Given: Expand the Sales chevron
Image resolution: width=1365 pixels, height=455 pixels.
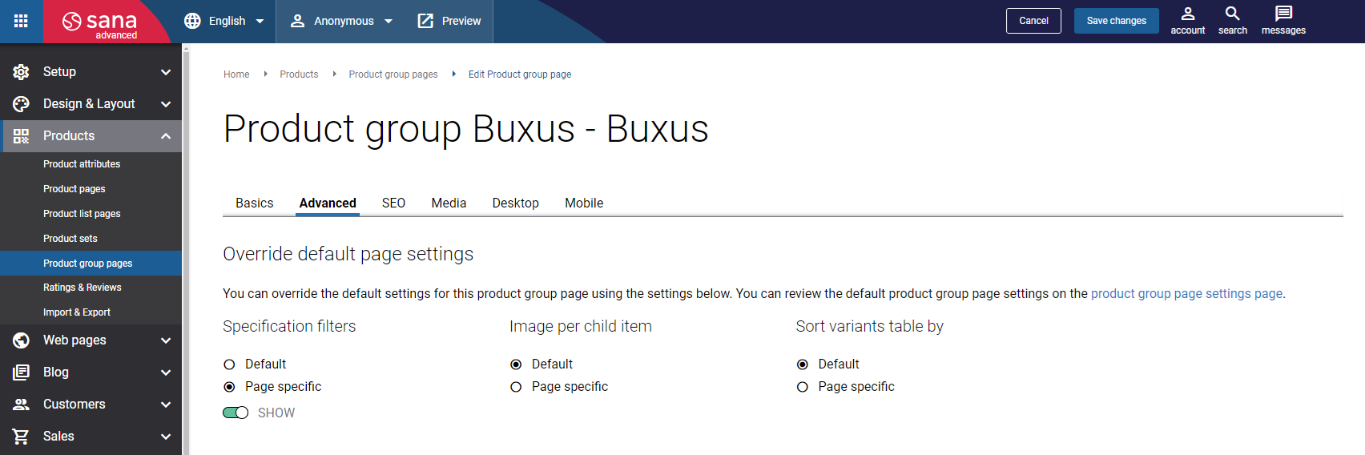Looking at the screenshot, I should (x=166, y=437).
